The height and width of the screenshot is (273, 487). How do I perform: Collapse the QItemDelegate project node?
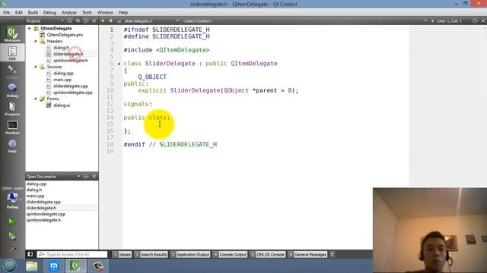pyautogui.click(x=30, y=28)
